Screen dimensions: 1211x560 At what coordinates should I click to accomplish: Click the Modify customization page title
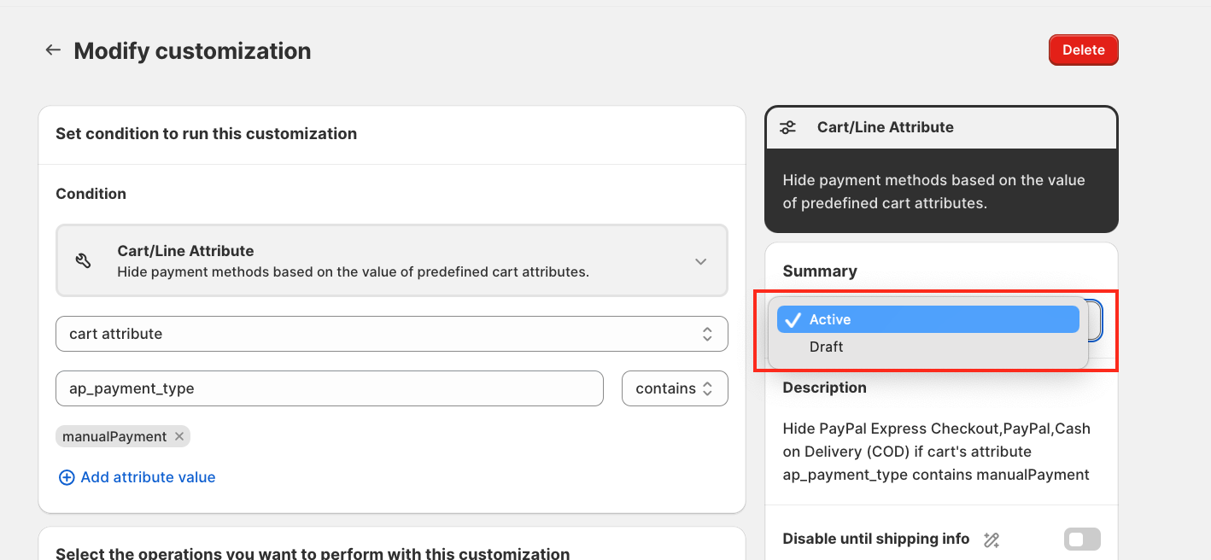point(192,51)
